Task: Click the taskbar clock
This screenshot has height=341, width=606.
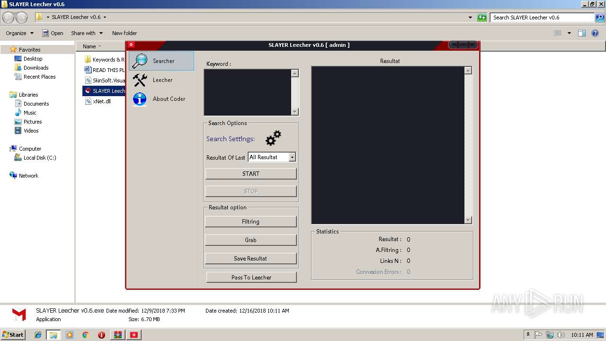Action: click(x=582, y=335)
